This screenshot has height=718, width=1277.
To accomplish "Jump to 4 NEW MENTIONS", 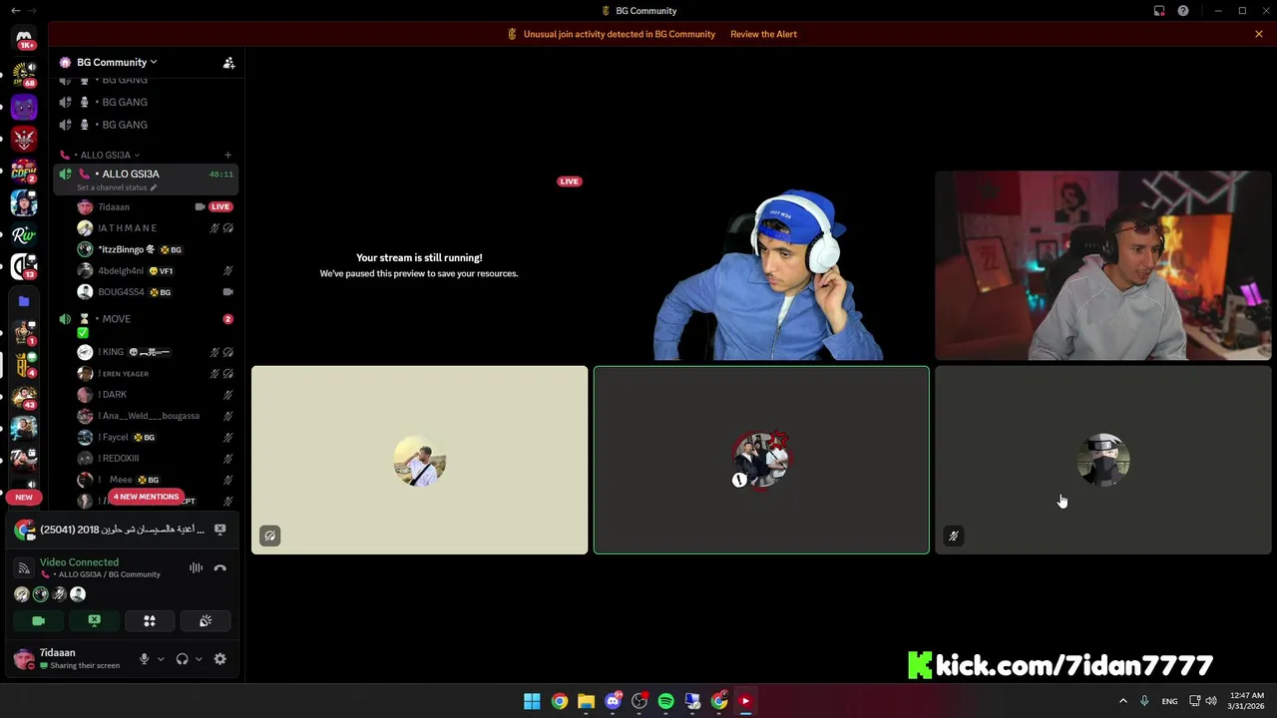I will click(x=146, y=497).
